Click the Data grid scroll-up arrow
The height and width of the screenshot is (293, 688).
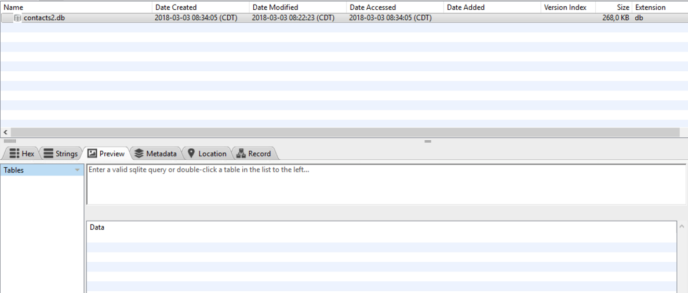[x=682, y=226]
